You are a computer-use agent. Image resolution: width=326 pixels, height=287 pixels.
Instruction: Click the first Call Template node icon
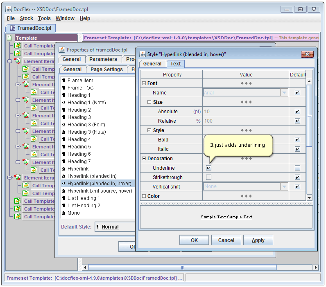[18, 46]
